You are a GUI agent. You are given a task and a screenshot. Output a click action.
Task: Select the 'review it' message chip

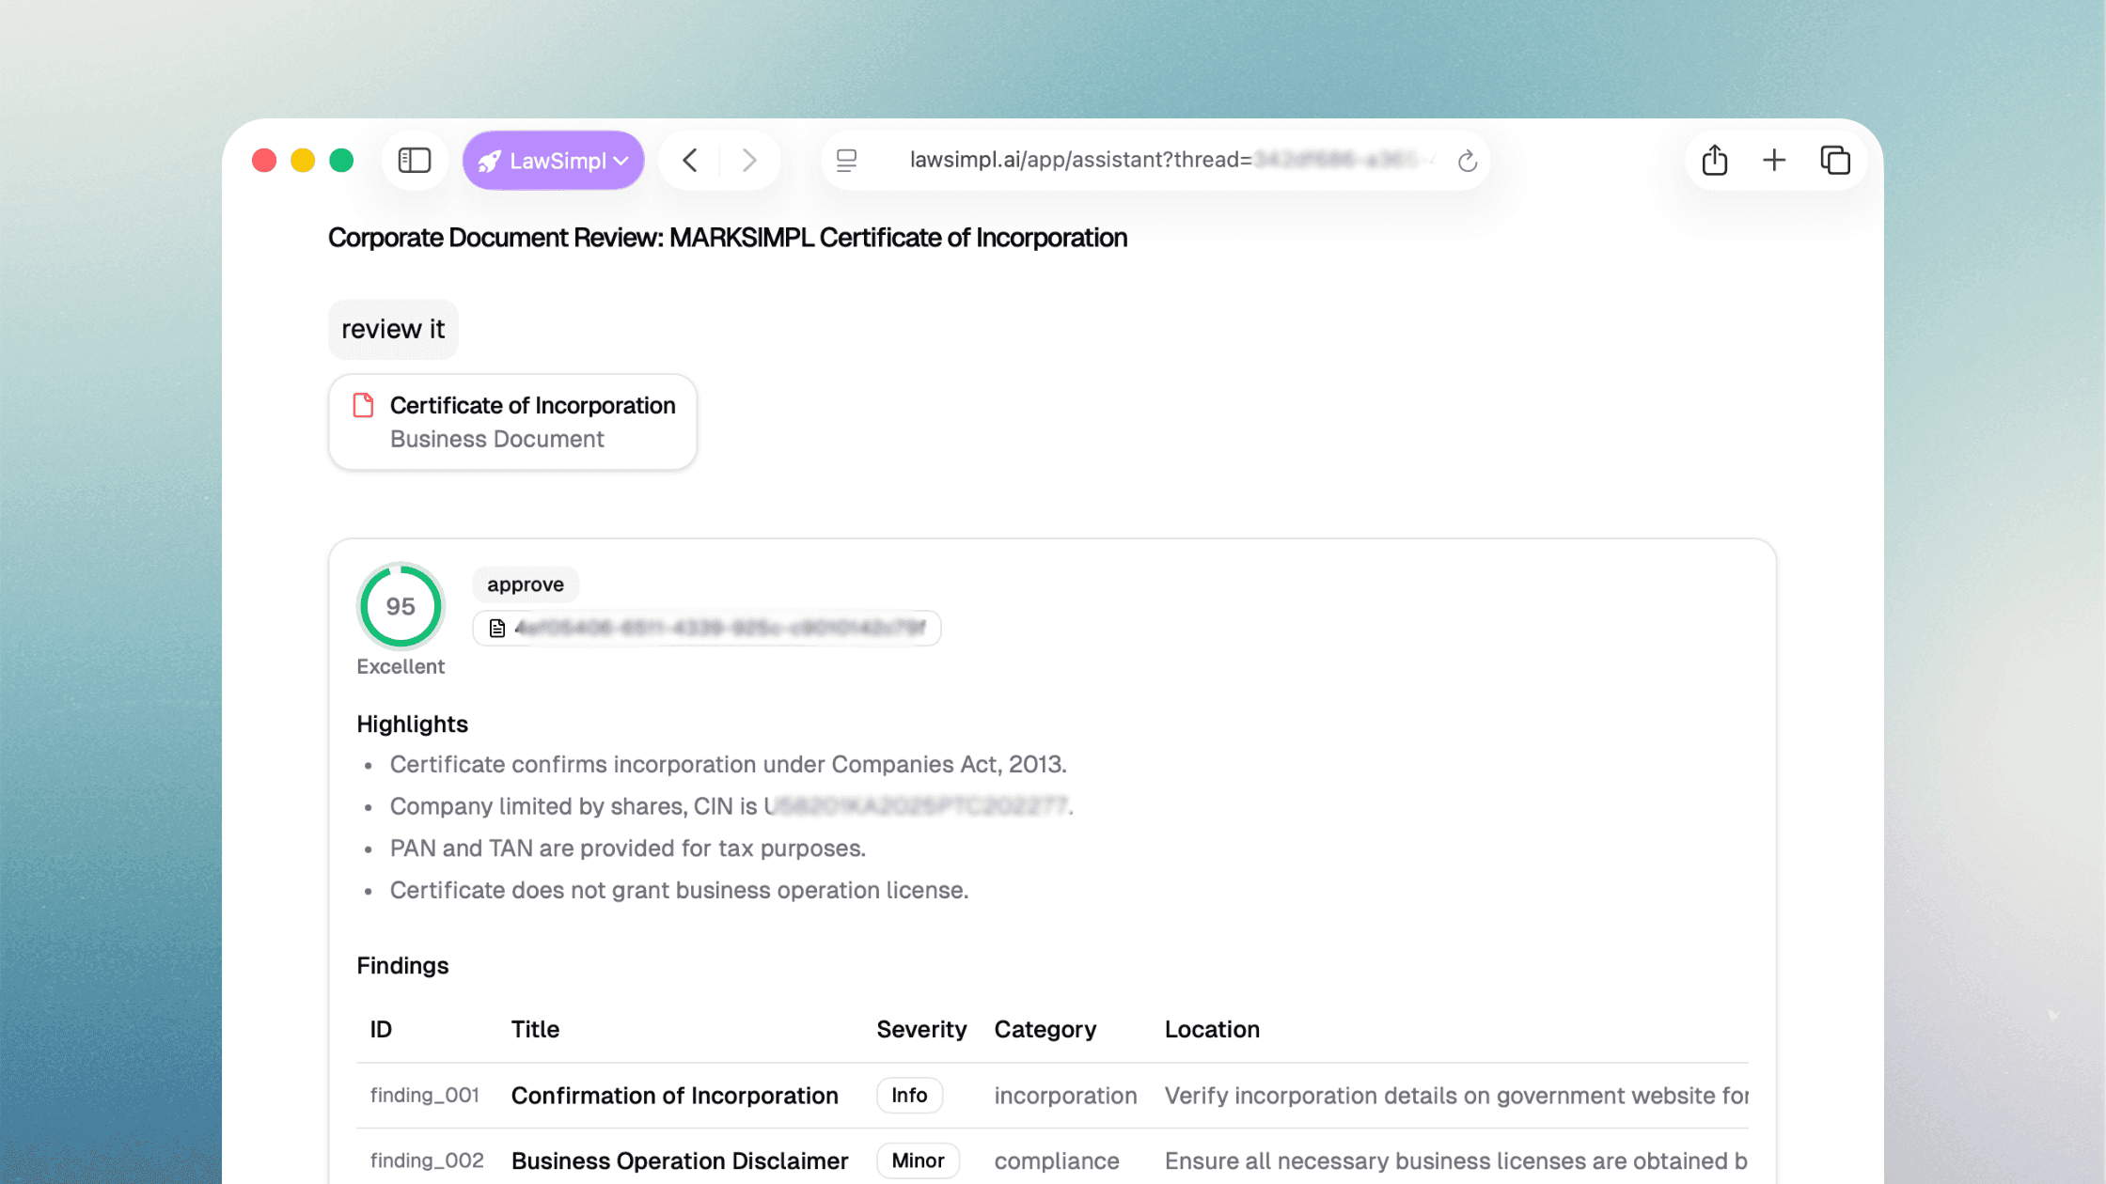(392, 329)
